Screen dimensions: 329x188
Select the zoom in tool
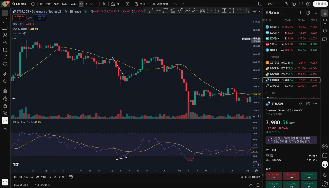[x=5, y=81]
